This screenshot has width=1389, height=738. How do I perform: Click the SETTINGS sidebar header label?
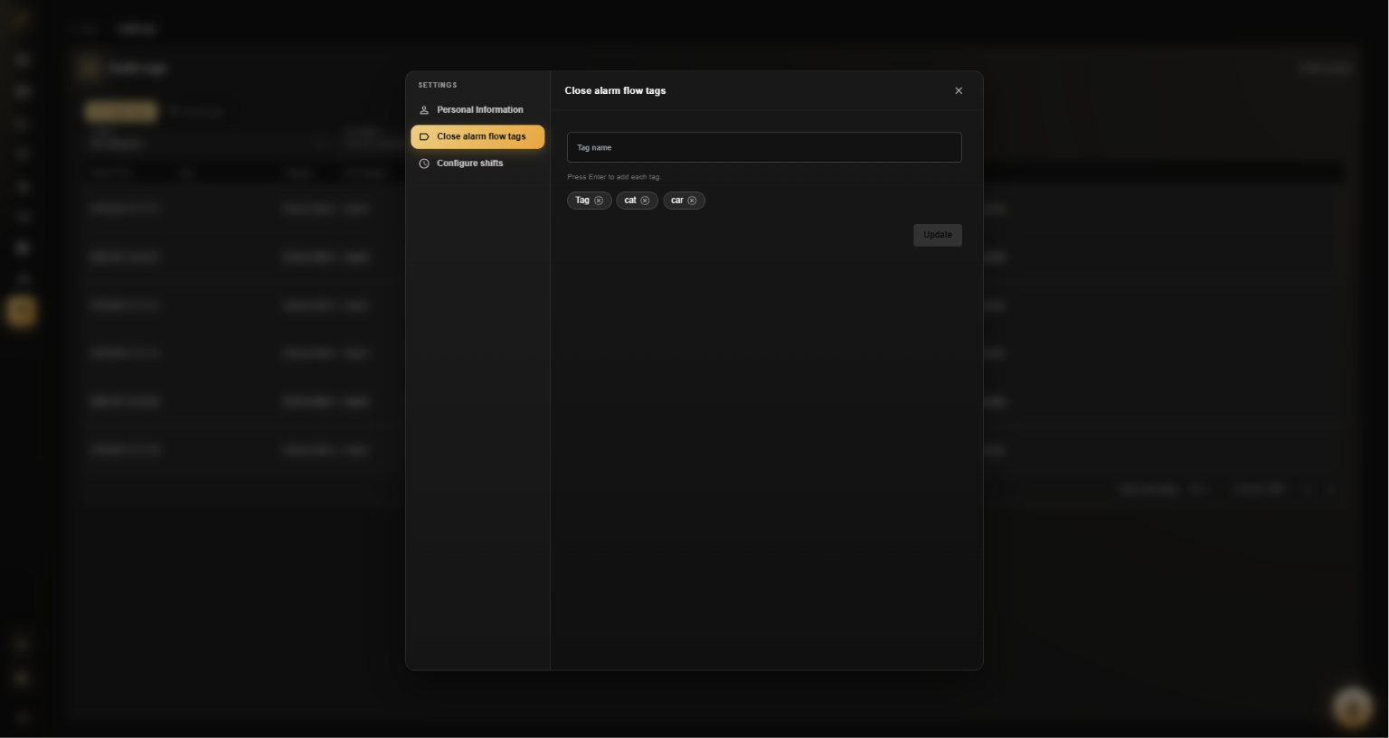pos(438,85)
